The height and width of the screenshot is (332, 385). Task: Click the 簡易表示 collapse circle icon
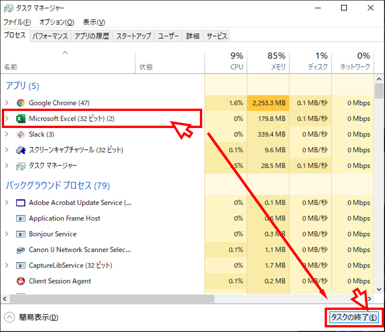10,317
